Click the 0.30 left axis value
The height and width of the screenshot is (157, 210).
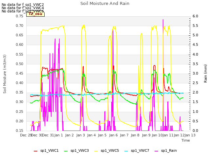pyautogui.click(x=20, y=102)
